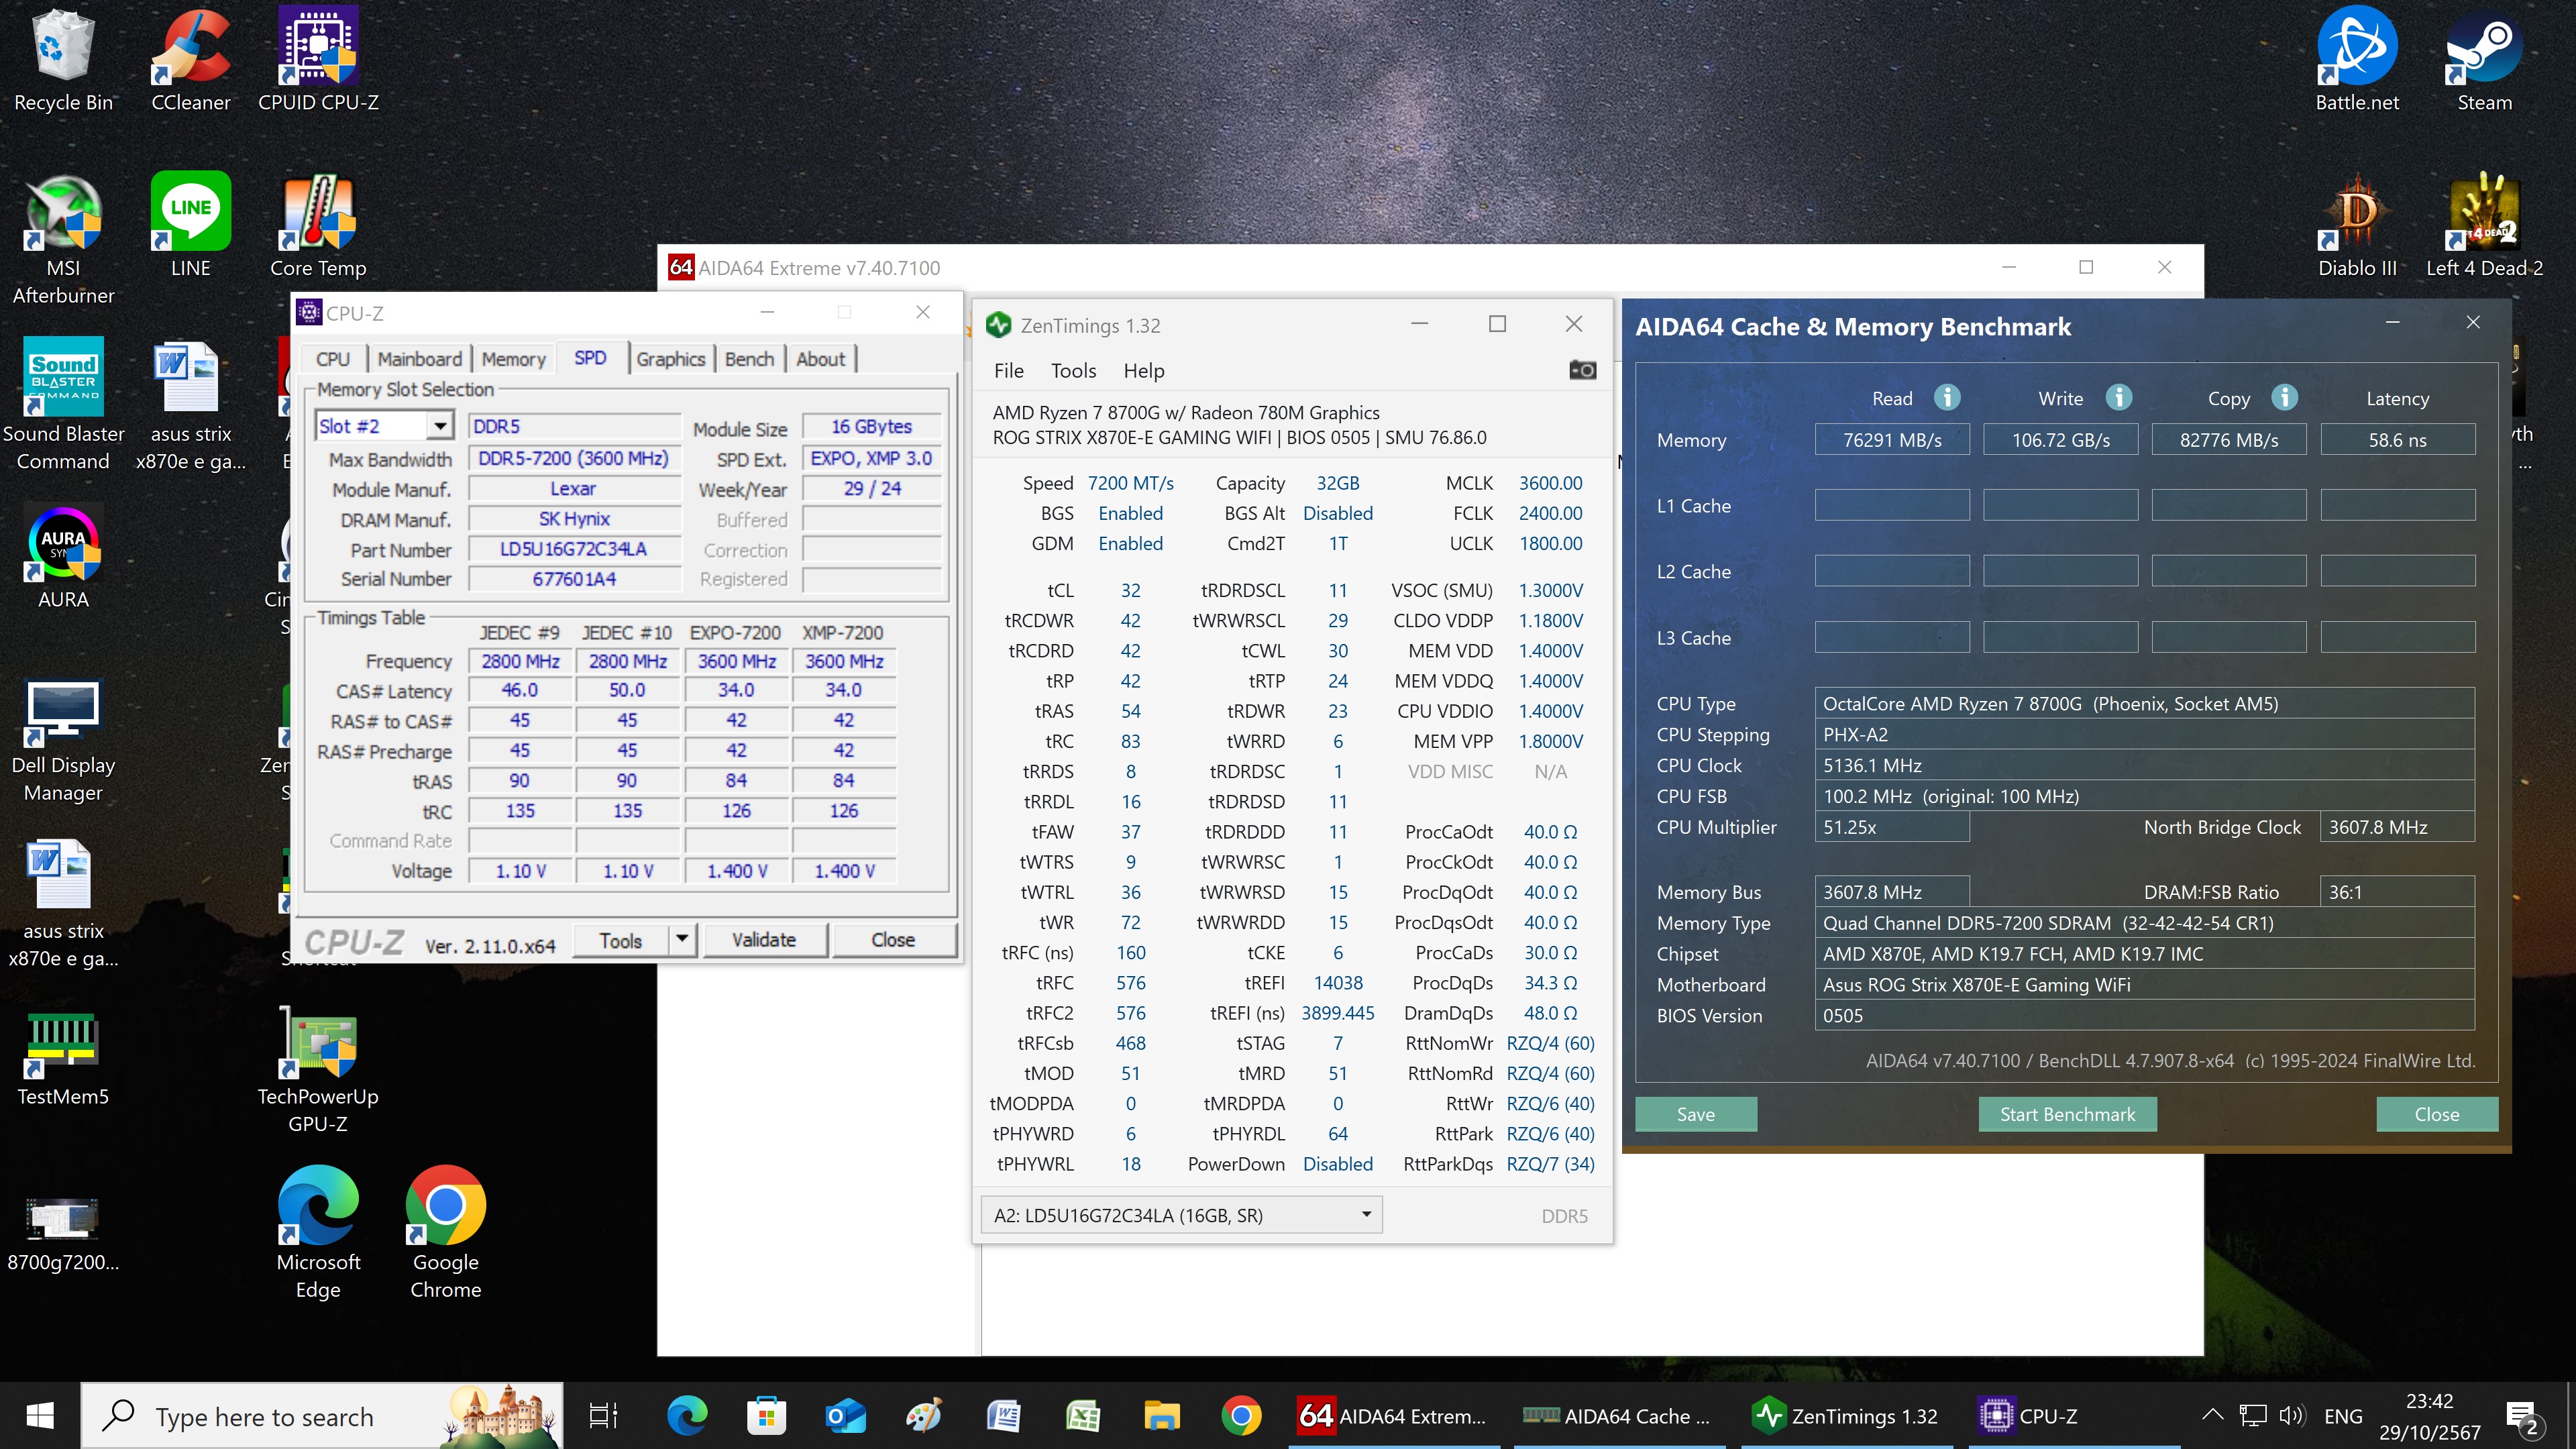Click Start Benchmark in AIDA64
The image size is (2576, 1449).
click(x=2067, y=1113)
